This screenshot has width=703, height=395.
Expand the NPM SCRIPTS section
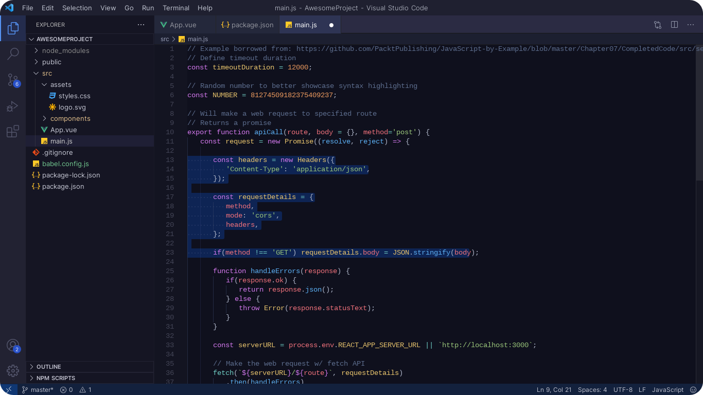[90, 378]
